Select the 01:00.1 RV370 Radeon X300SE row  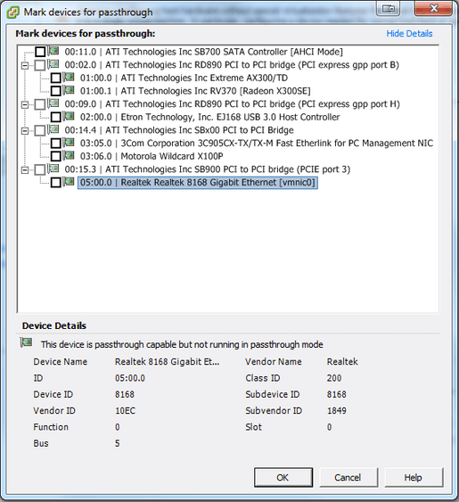pyautogui.click(x=195, y=91)
